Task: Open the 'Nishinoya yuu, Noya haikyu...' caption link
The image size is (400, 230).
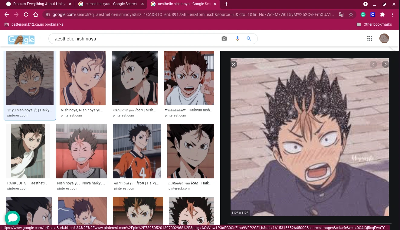Action: pos(81,183)
